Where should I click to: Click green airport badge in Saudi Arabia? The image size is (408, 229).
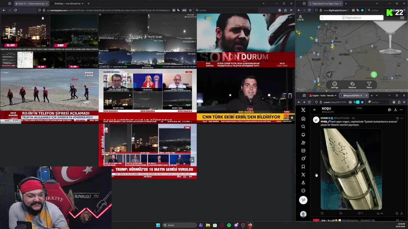coord(374,75)
